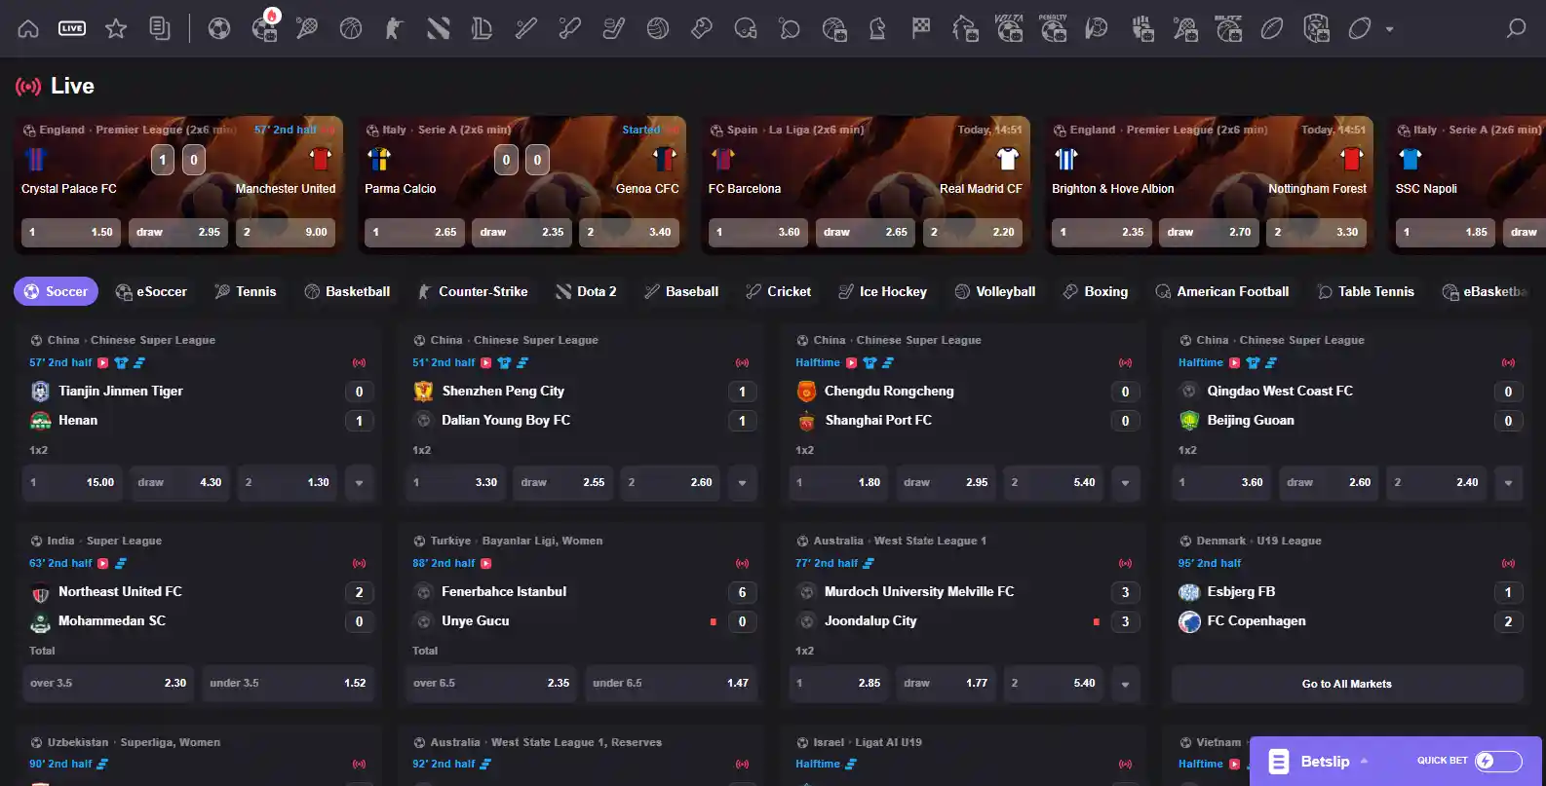Pick draw at 2.35 for Parma vs Genoa

522,232
